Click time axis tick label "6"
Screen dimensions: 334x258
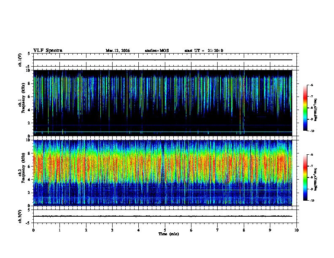tap(191, 230)
